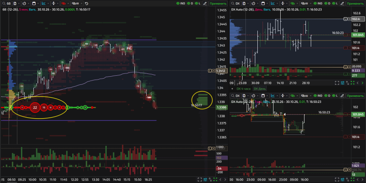Click Применить button in DX daily chart
This screenshot has width=366, height=183.
tap(356, 3)
